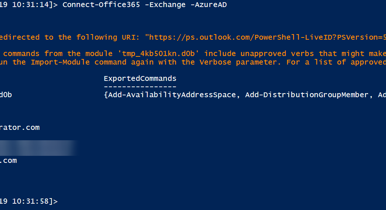This screenshot has width=386, height=210.
Task: Select Add-DistributionGroupMember in command list
Action: 307,95
